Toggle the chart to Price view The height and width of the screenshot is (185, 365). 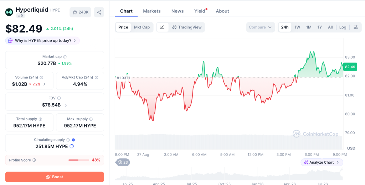tap(123, 27)
